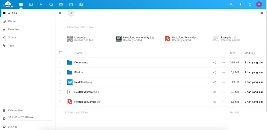Sort the file list by Size column
The width and height of the screenshot is (267, 130).
point(233,53)
